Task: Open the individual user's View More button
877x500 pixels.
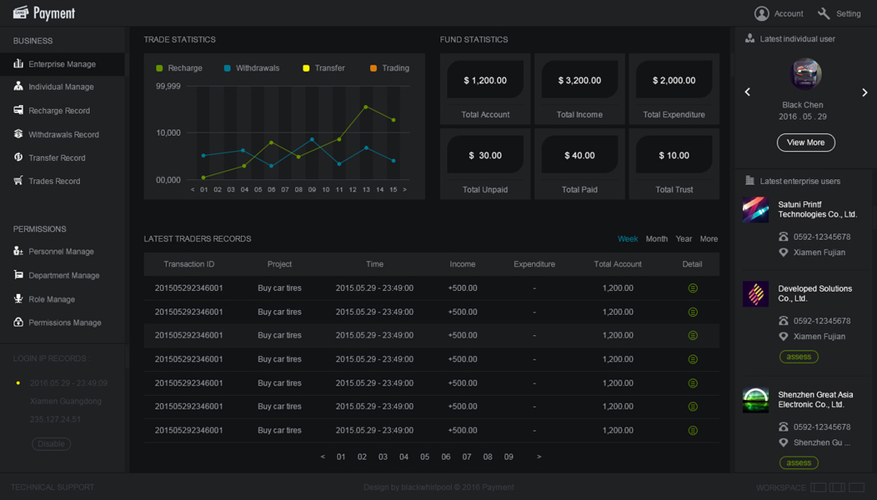Action: pos(805,142)
